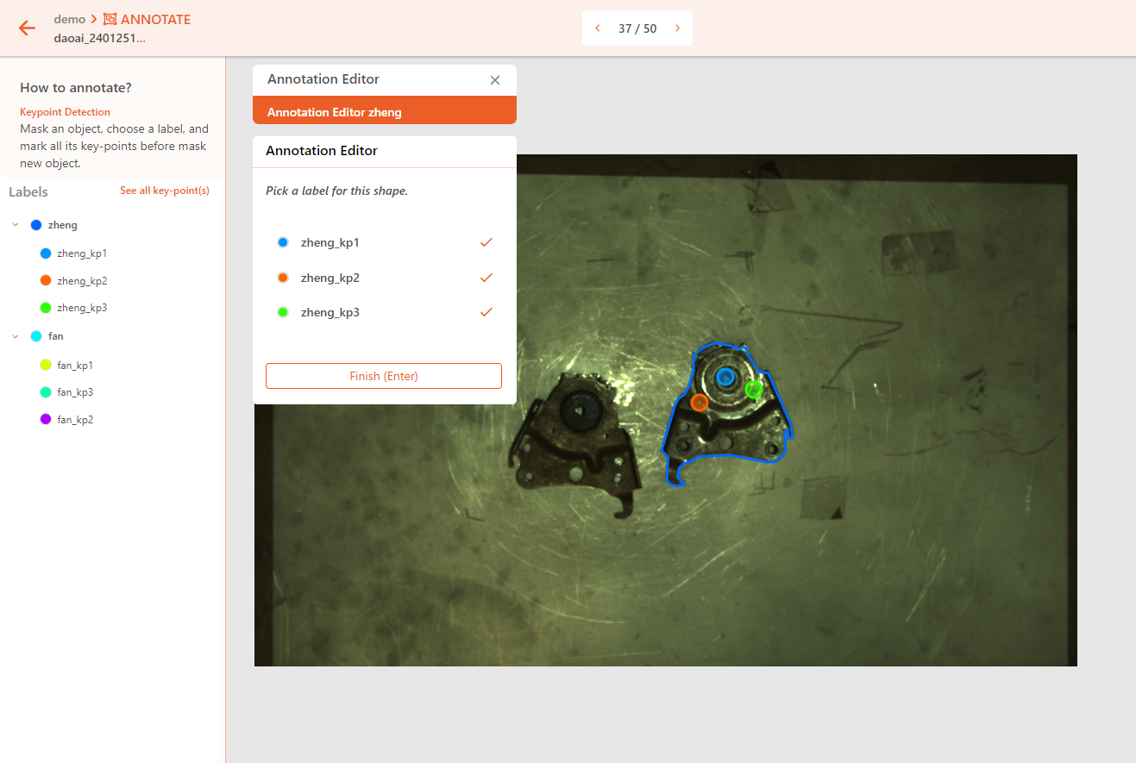Click the checkmark beside zheng_kp2 in editor
Screen dimensions: 1136x763
pyautogui.click(x=486, y=278)
